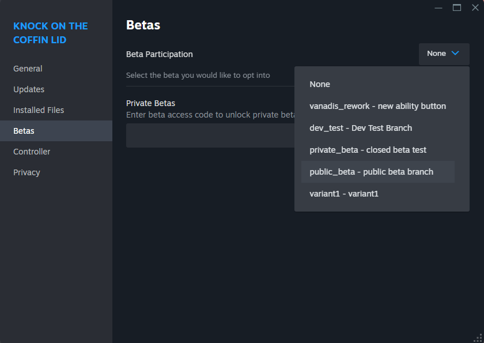Minimize the properties window

coord(438,7)
